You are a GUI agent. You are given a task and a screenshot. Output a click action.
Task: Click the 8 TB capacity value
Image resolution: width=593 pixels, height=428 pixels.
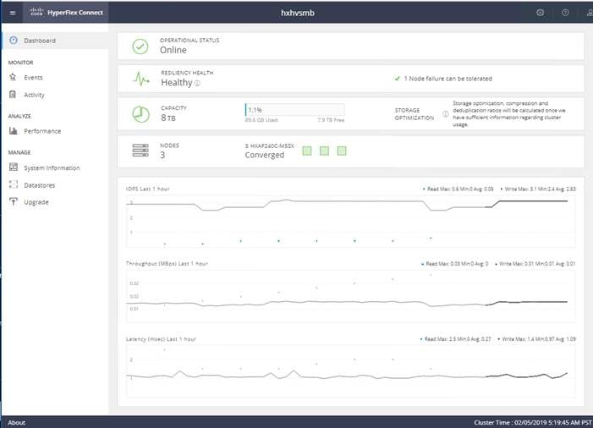tap(168, 118)
